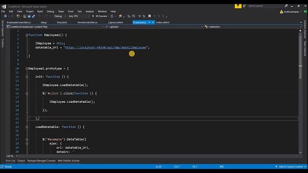This screenshot has width=308, height=173.
Task: Click the feedback icon beside Quick Launch
Action: pyautogui.click(x=244, y=6)
